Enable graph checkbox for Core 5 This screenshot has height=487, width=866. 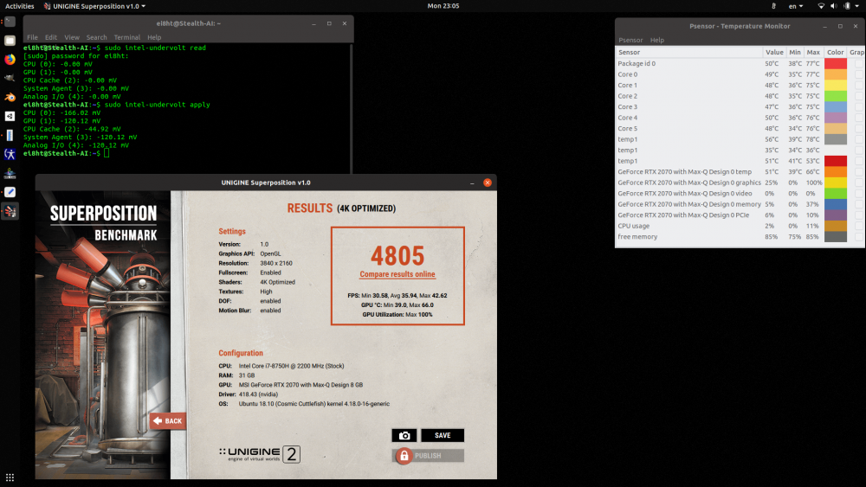click(858, 129)
